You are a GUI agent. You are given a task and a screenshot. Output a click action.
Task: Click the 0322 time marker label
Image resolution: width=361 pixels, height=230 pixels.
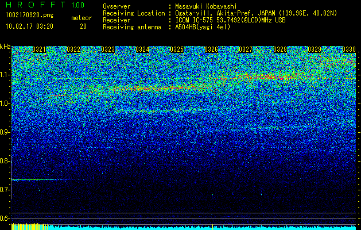(73, 49)
